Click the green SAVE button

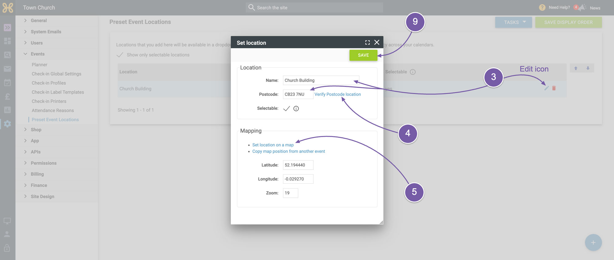pos(363,55)
